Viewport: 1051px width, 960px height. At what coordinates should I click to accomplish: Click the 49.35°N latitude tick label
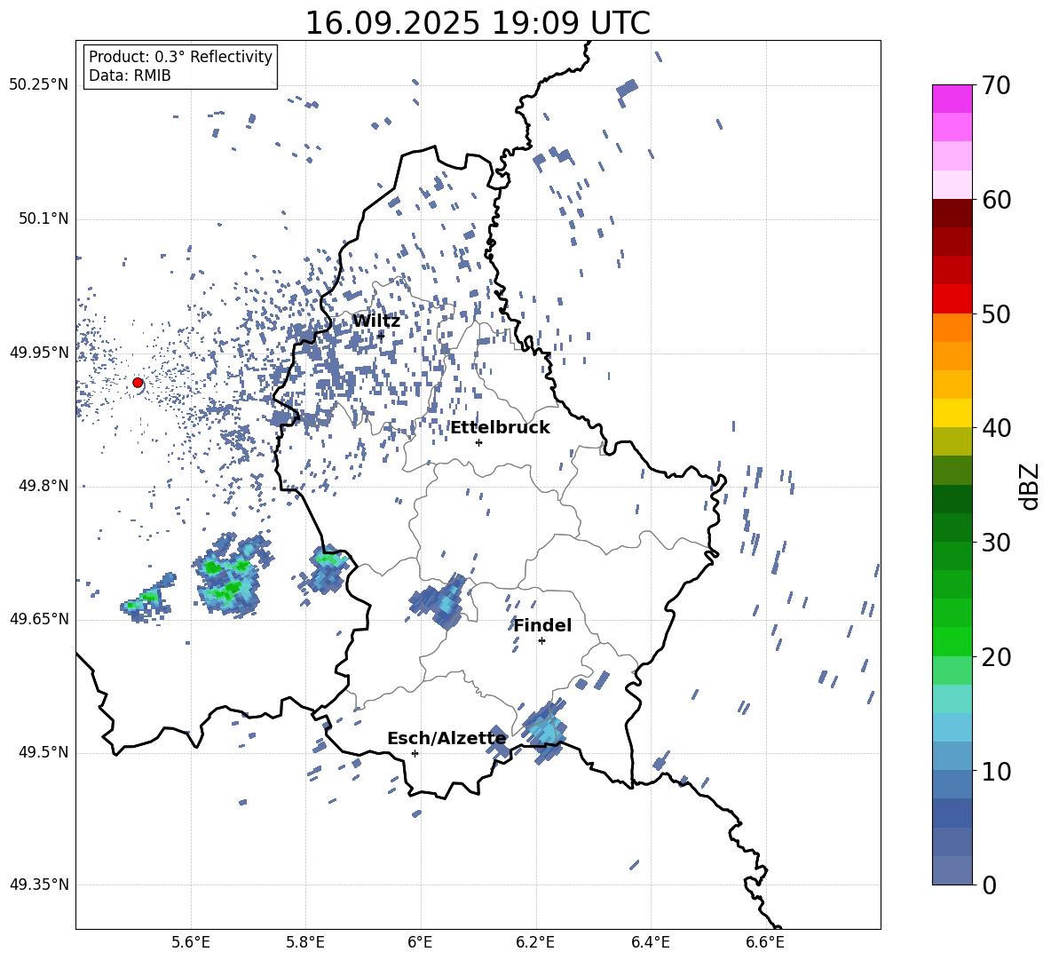[39, 885]
